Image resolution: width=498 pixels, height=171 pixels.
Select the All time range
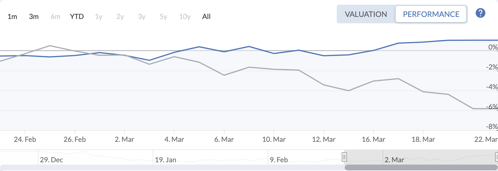[206, 17]
